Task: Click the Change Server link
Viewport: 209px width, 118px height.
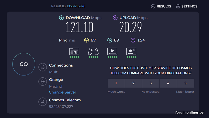Action: click(63, 92)
